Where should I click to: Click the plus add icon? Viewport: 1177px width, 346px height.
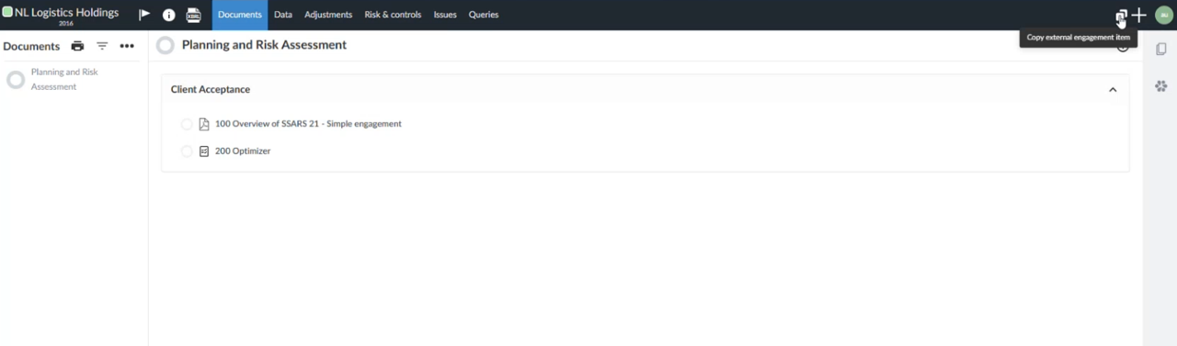1139,15
